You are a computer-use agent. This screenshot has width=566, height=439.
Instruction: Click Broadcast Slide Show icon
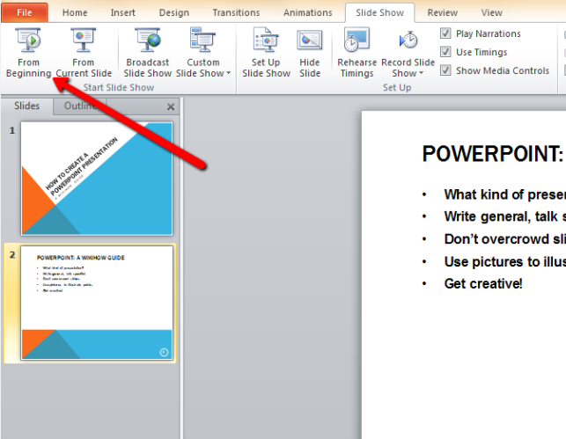click(x=147, y=42)
